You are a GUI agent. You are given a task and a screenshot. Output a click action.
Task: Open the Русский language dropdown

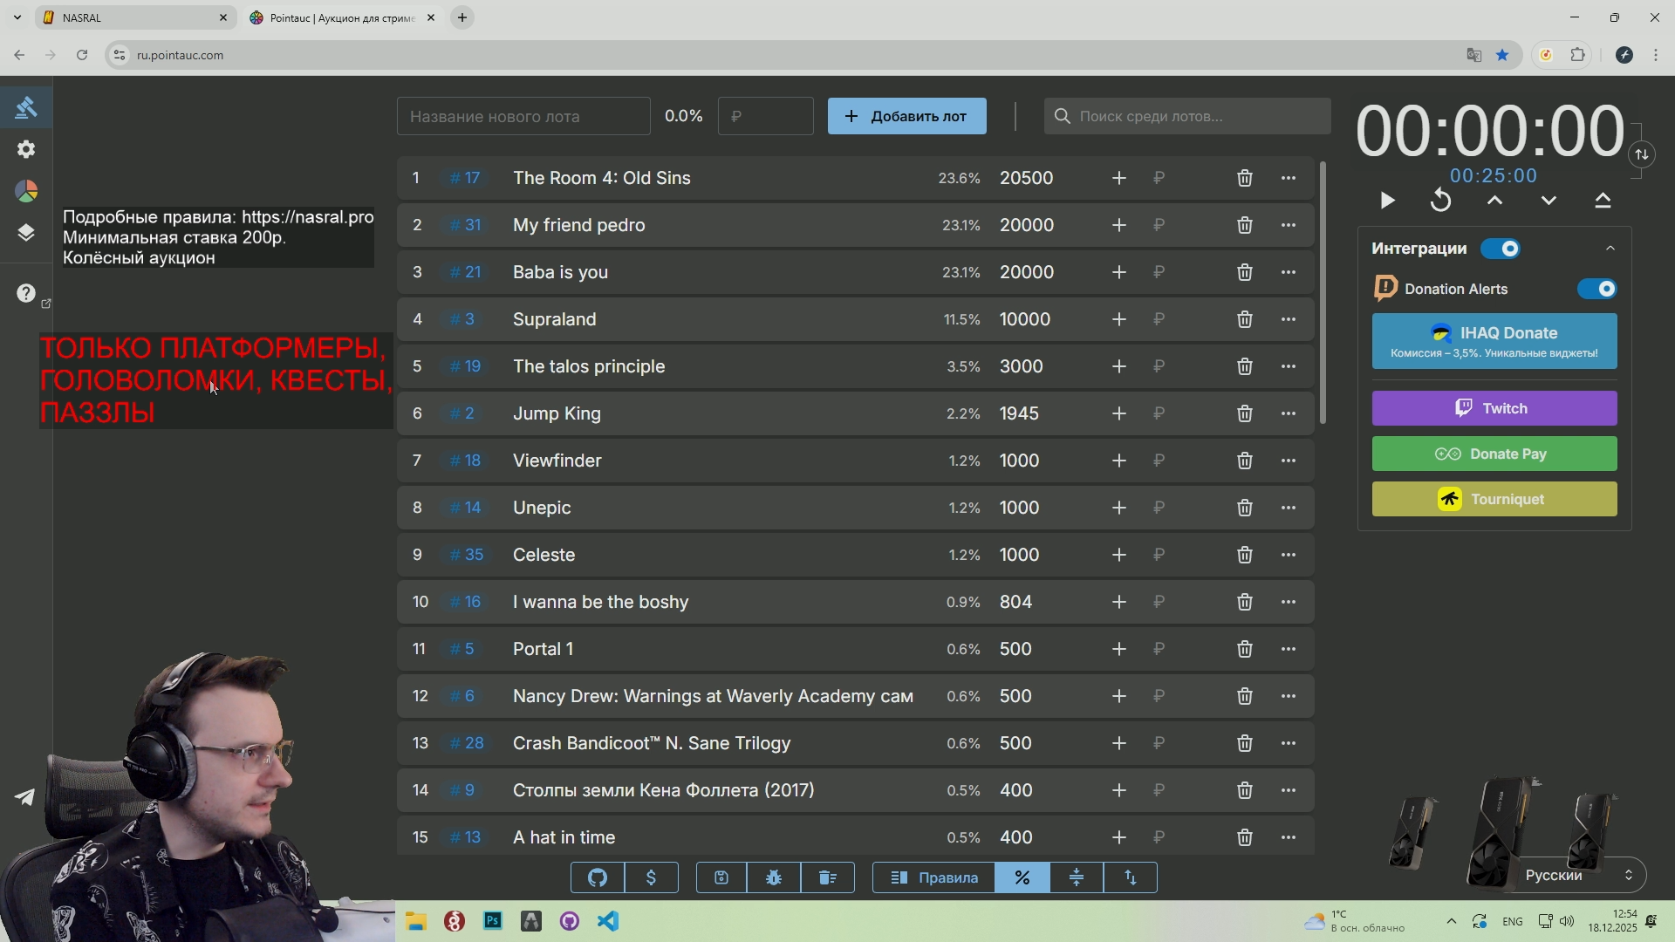tap(1579, 875)
